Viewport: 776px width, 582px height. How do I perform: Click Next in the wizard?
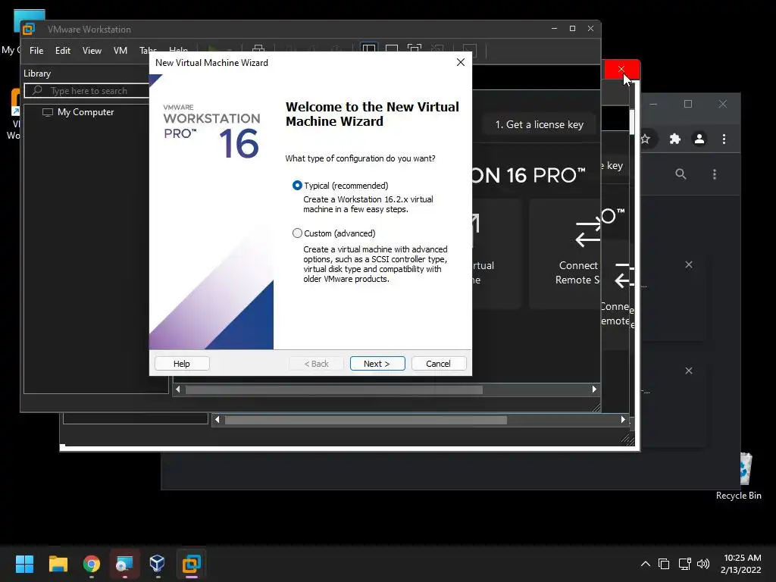coord(377,364)
